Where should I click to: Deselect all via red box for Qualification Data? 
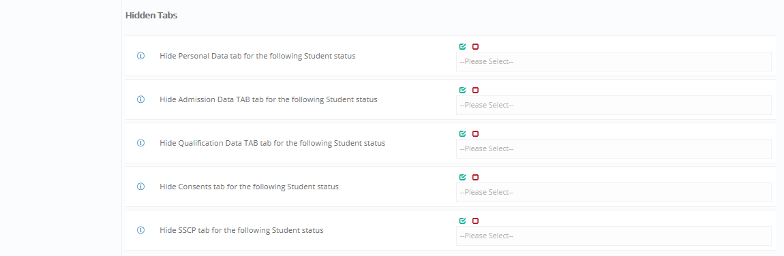[x=475, y=133]
